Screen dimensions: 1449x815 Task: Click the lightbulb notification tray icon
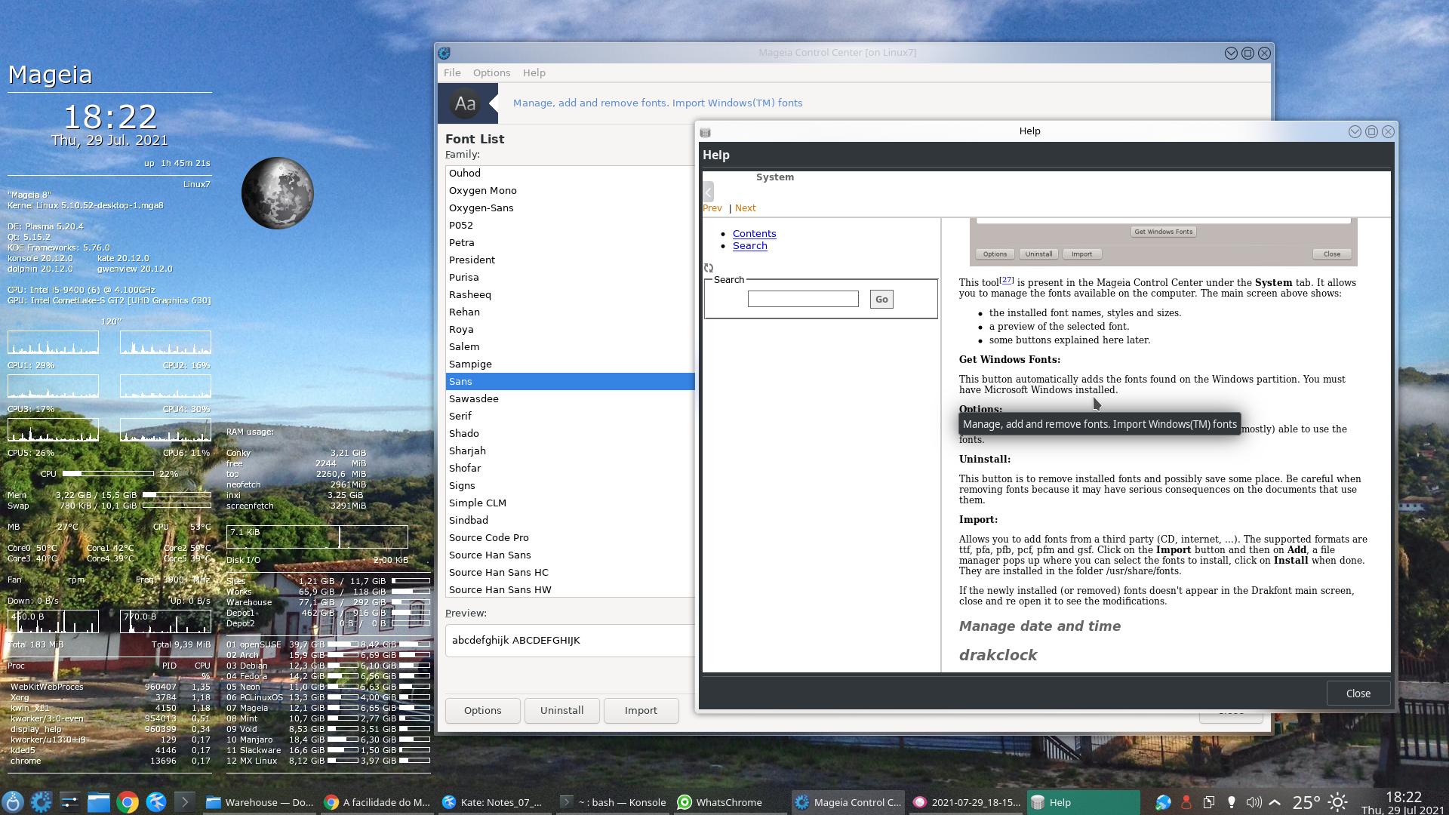point(1231,802)
